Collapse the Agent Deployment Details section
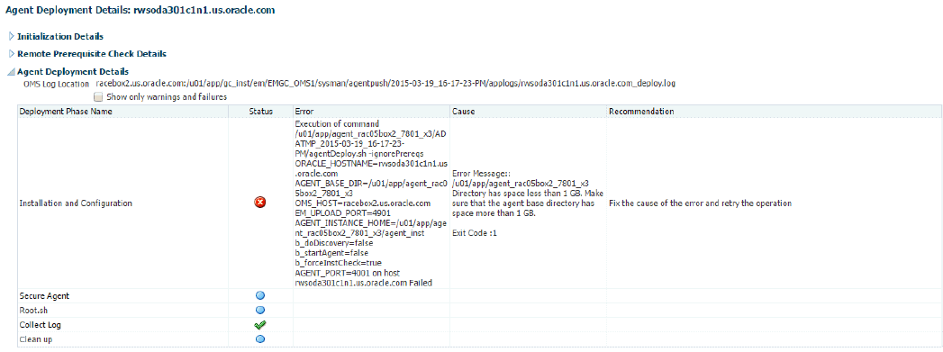 coord(11,71)
